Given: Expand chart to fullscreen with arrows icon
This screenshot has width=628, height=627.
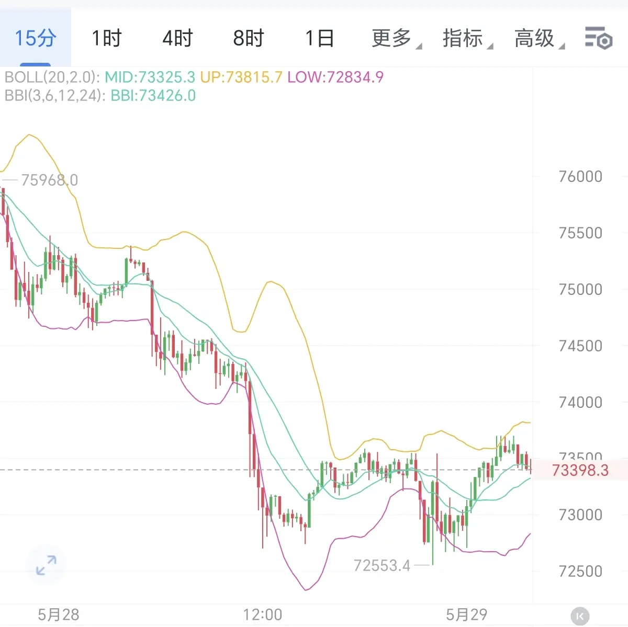Looking at the screenshot, I should (46, 565).
